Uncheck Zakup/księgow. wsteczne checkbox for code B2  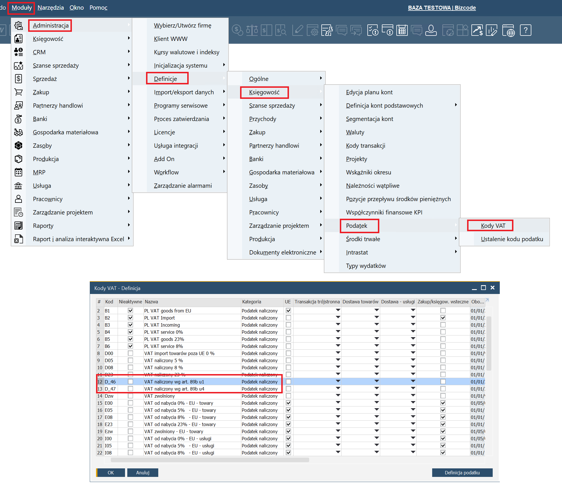[x=443, y=318]
